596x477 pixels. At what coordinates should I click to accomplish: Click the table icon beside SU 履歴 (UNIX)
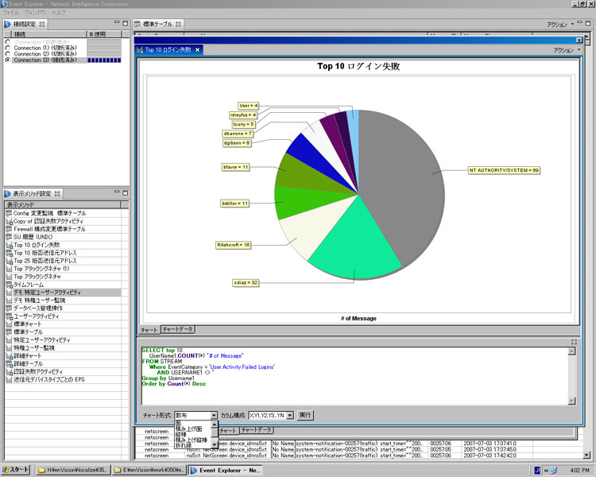coord(9,237)
